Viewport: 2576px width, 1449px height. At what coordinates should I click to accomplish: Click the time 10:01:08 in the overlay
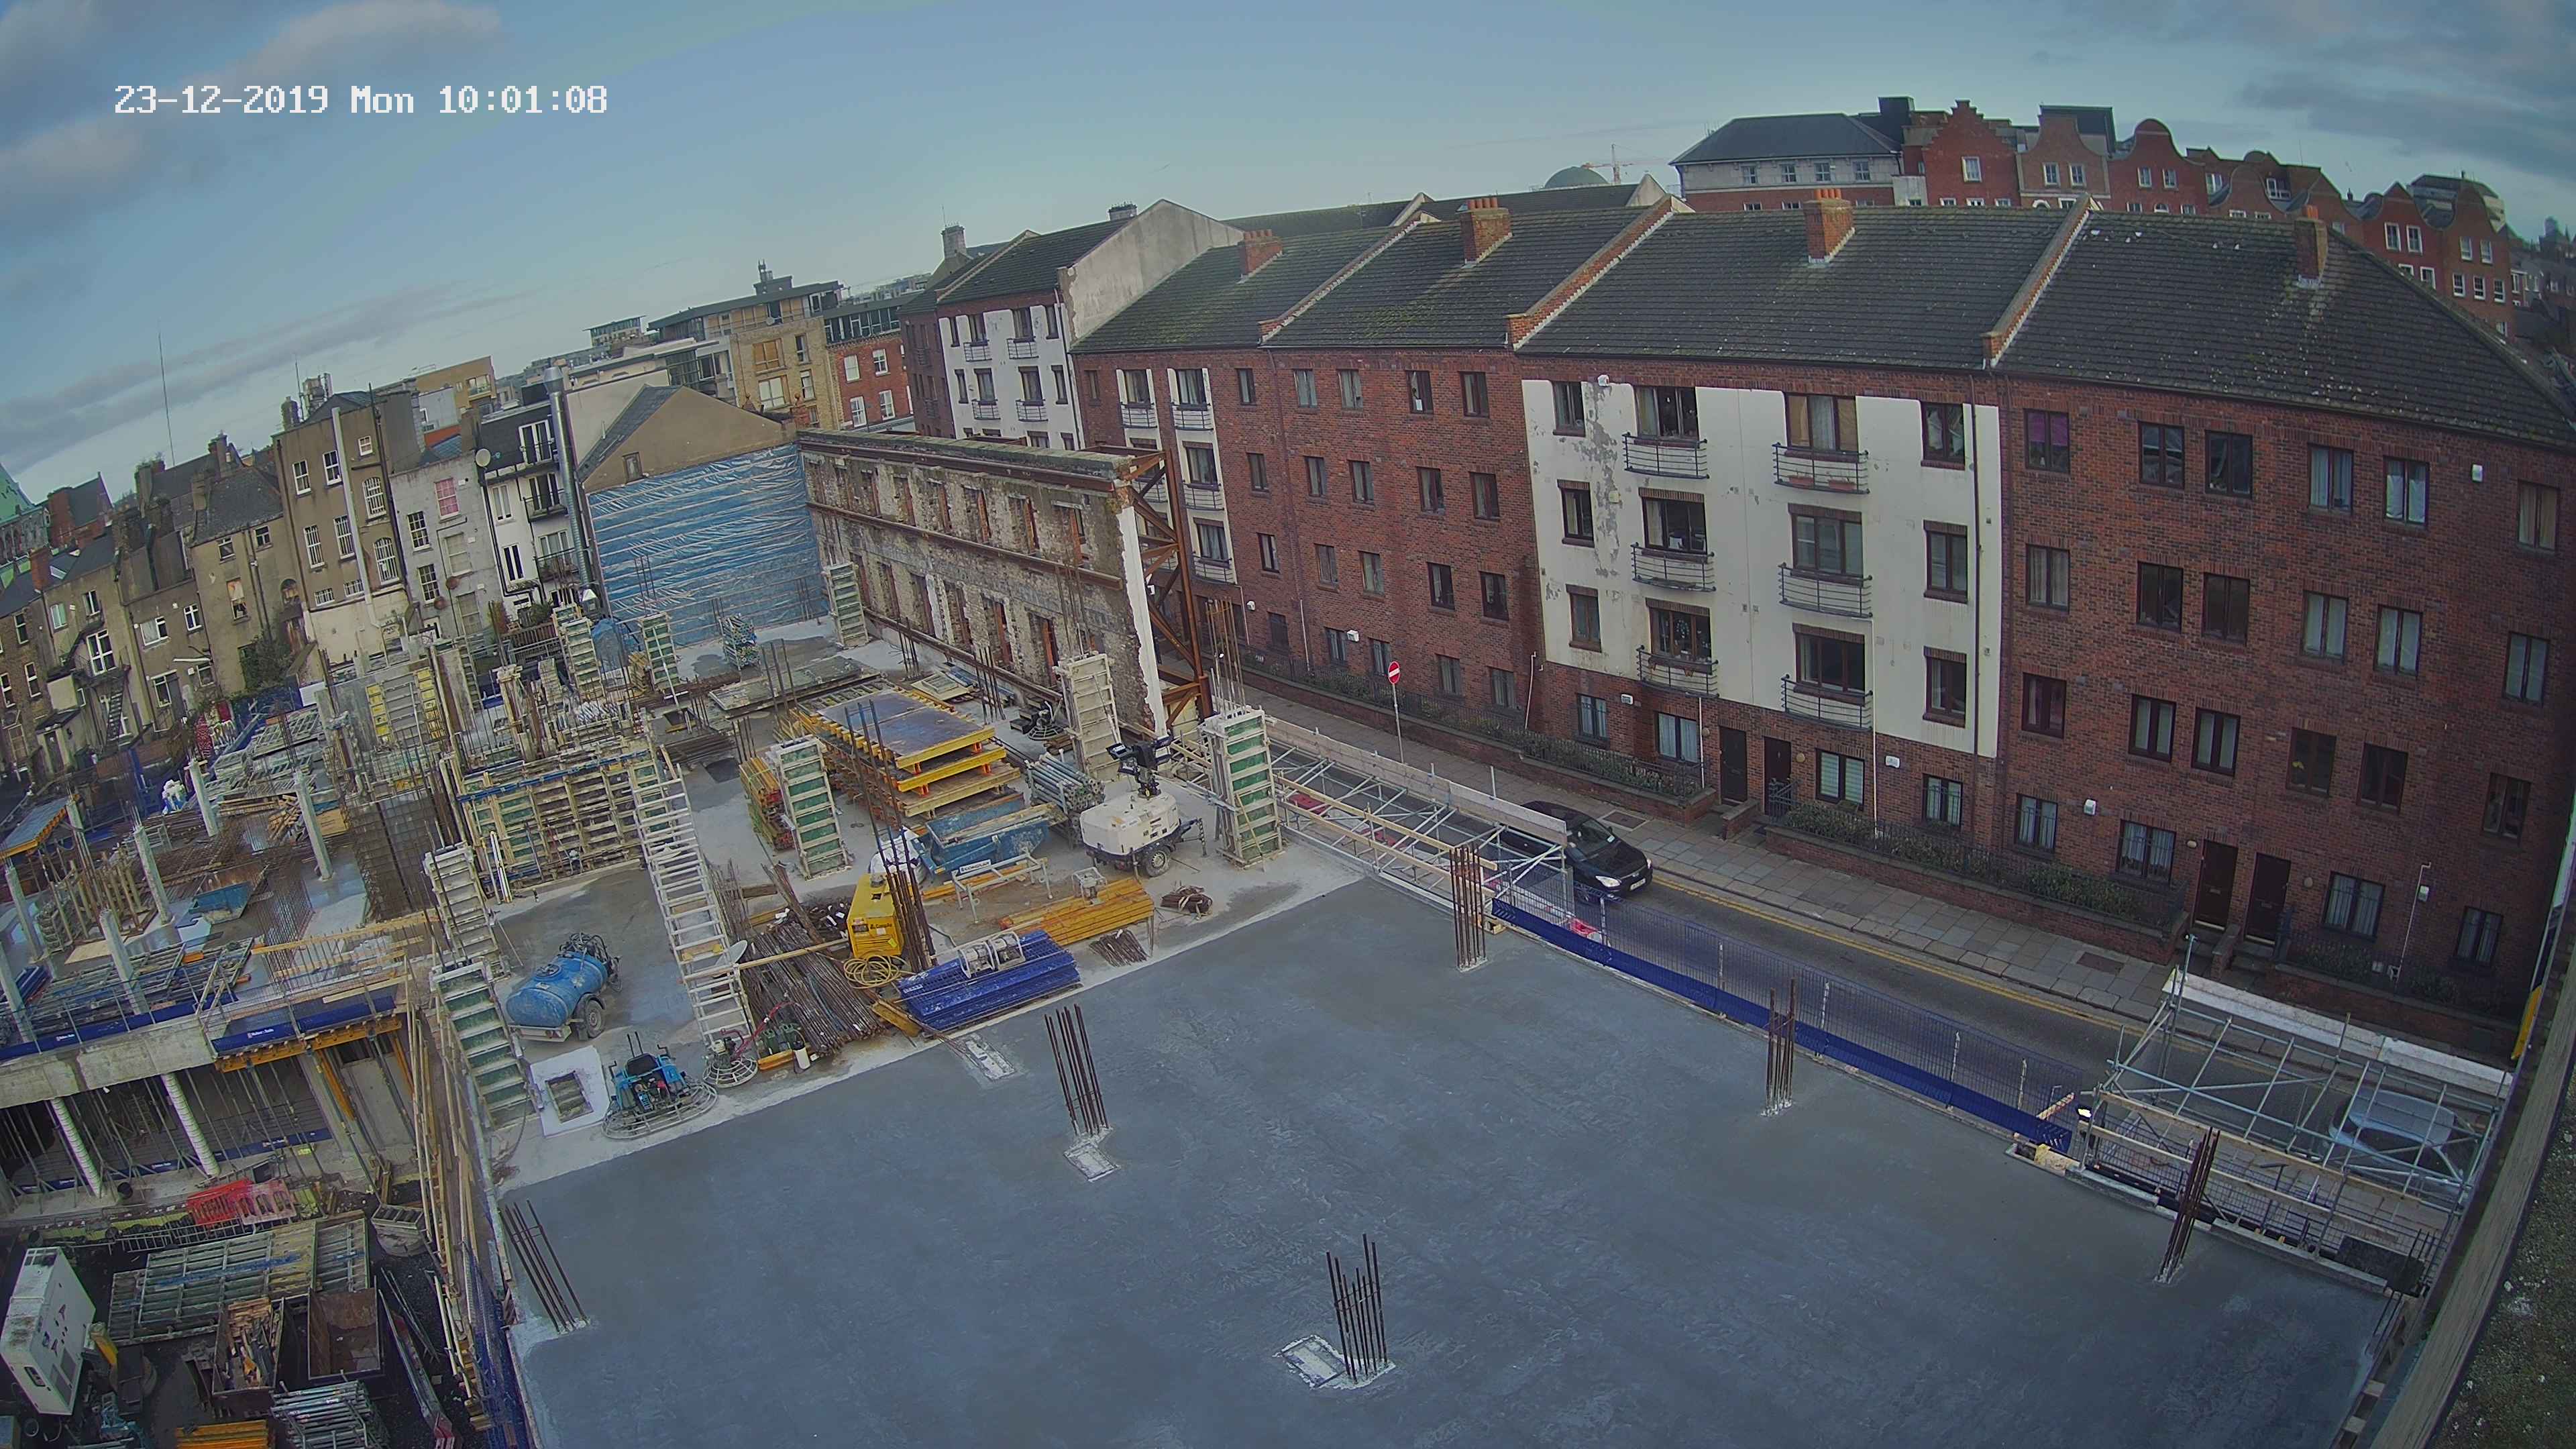pos(522,100)
